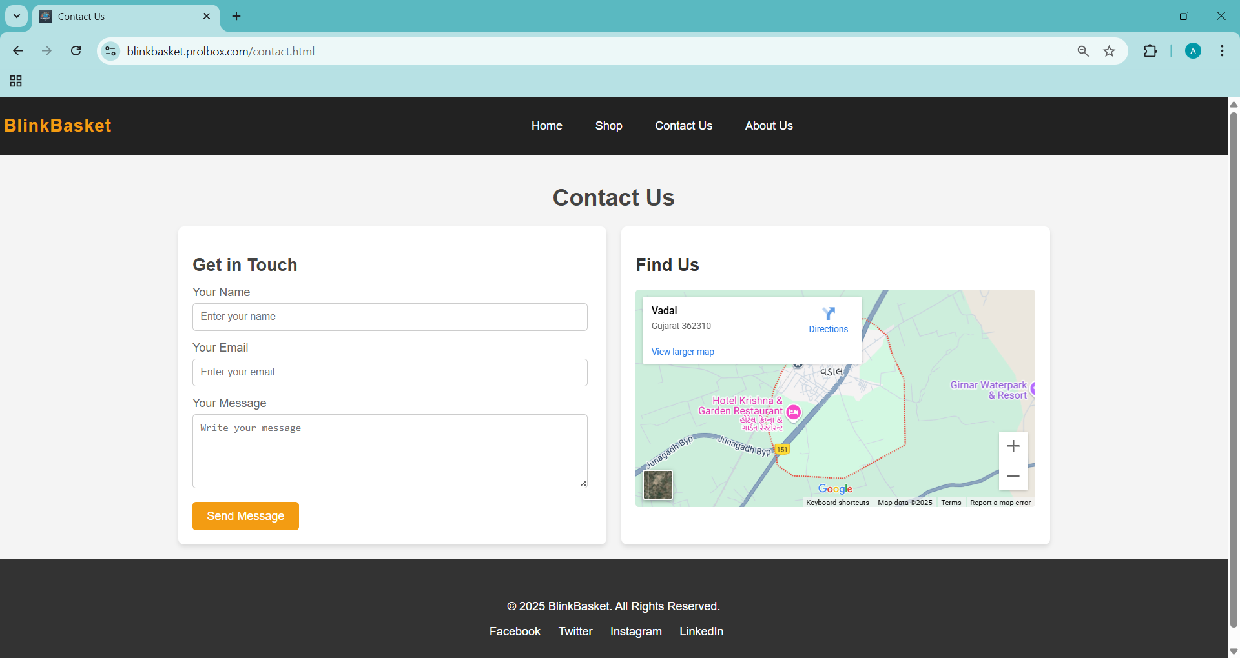
Task: Bookmark this page with star icon
Action: pyautogui.click(x=1109, y=51)
